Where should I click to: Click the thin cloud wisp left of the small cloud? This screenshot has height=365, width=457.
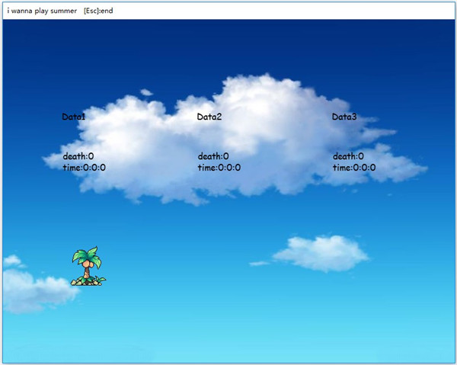pos(260,264)
